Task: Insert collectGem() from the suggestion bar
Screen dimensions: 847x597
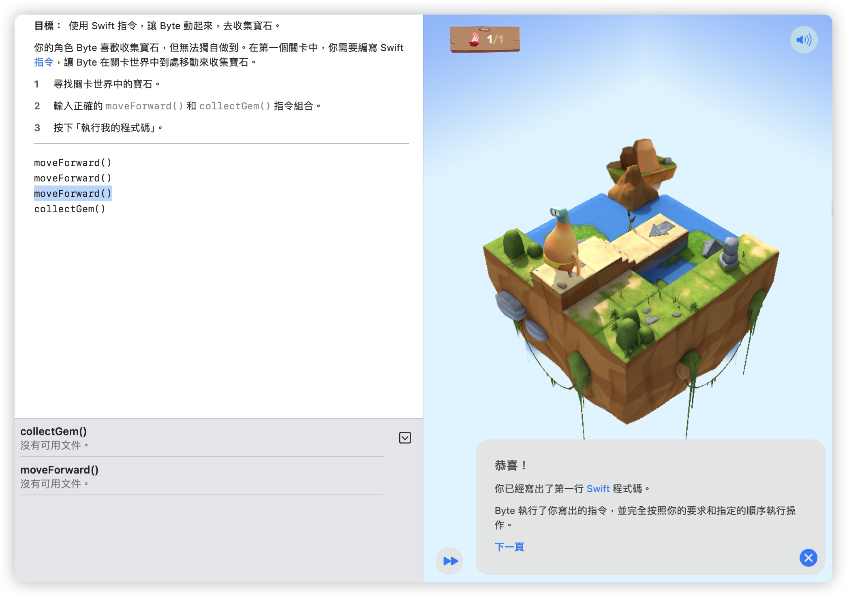Action: (53, 432)
